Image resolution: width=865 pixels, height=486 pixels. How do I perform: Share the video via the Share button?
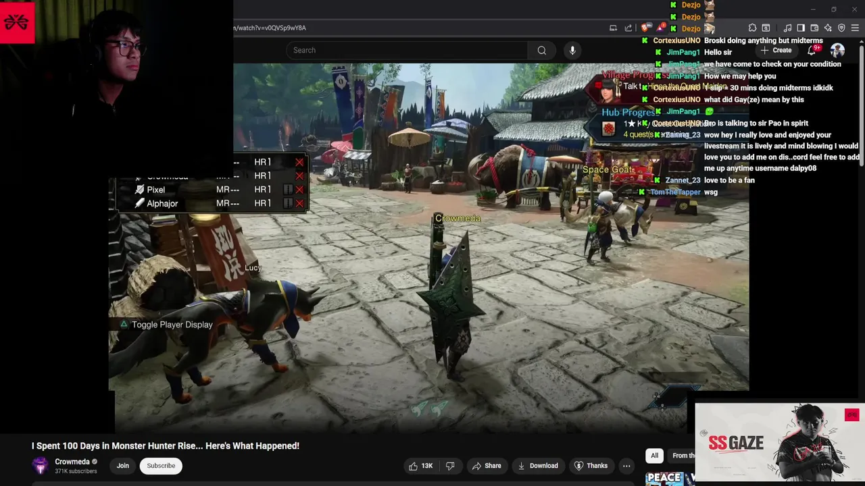[487, 466]
